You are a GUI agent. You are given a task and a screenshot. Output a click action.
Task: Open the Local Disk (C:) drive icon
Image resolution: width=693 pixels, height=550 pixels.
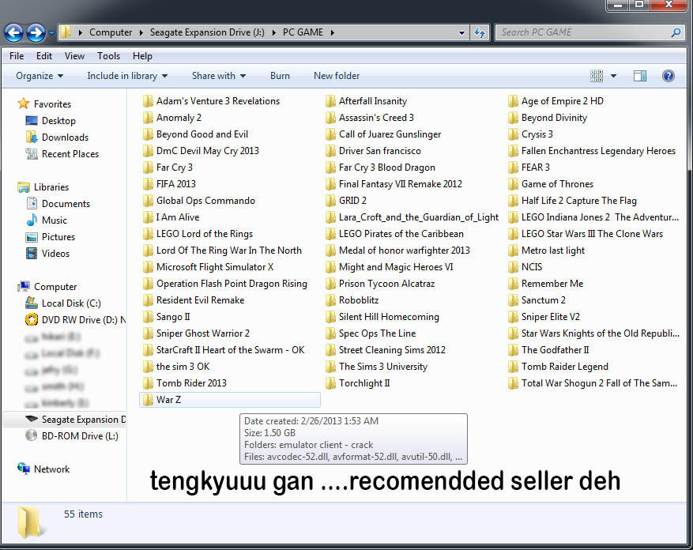tap(32, 303)
